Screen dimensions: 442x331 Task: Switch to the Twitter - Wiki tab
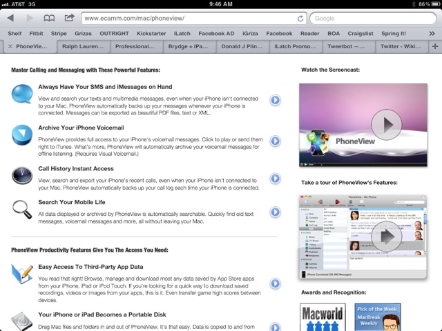(401, 46)
